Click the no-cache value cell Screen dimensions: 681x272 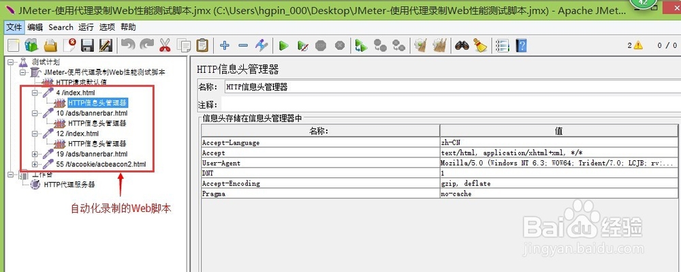pyautogui.click(x=559, y=194)
